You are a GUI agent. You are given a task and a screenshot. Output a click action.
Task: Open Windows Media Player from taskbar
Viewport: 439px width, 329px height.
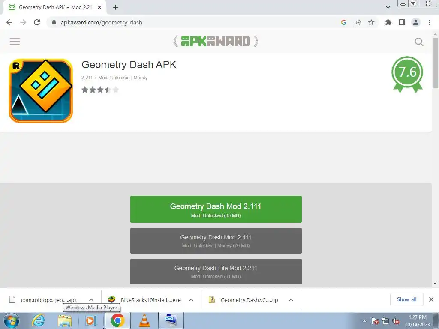90,320
